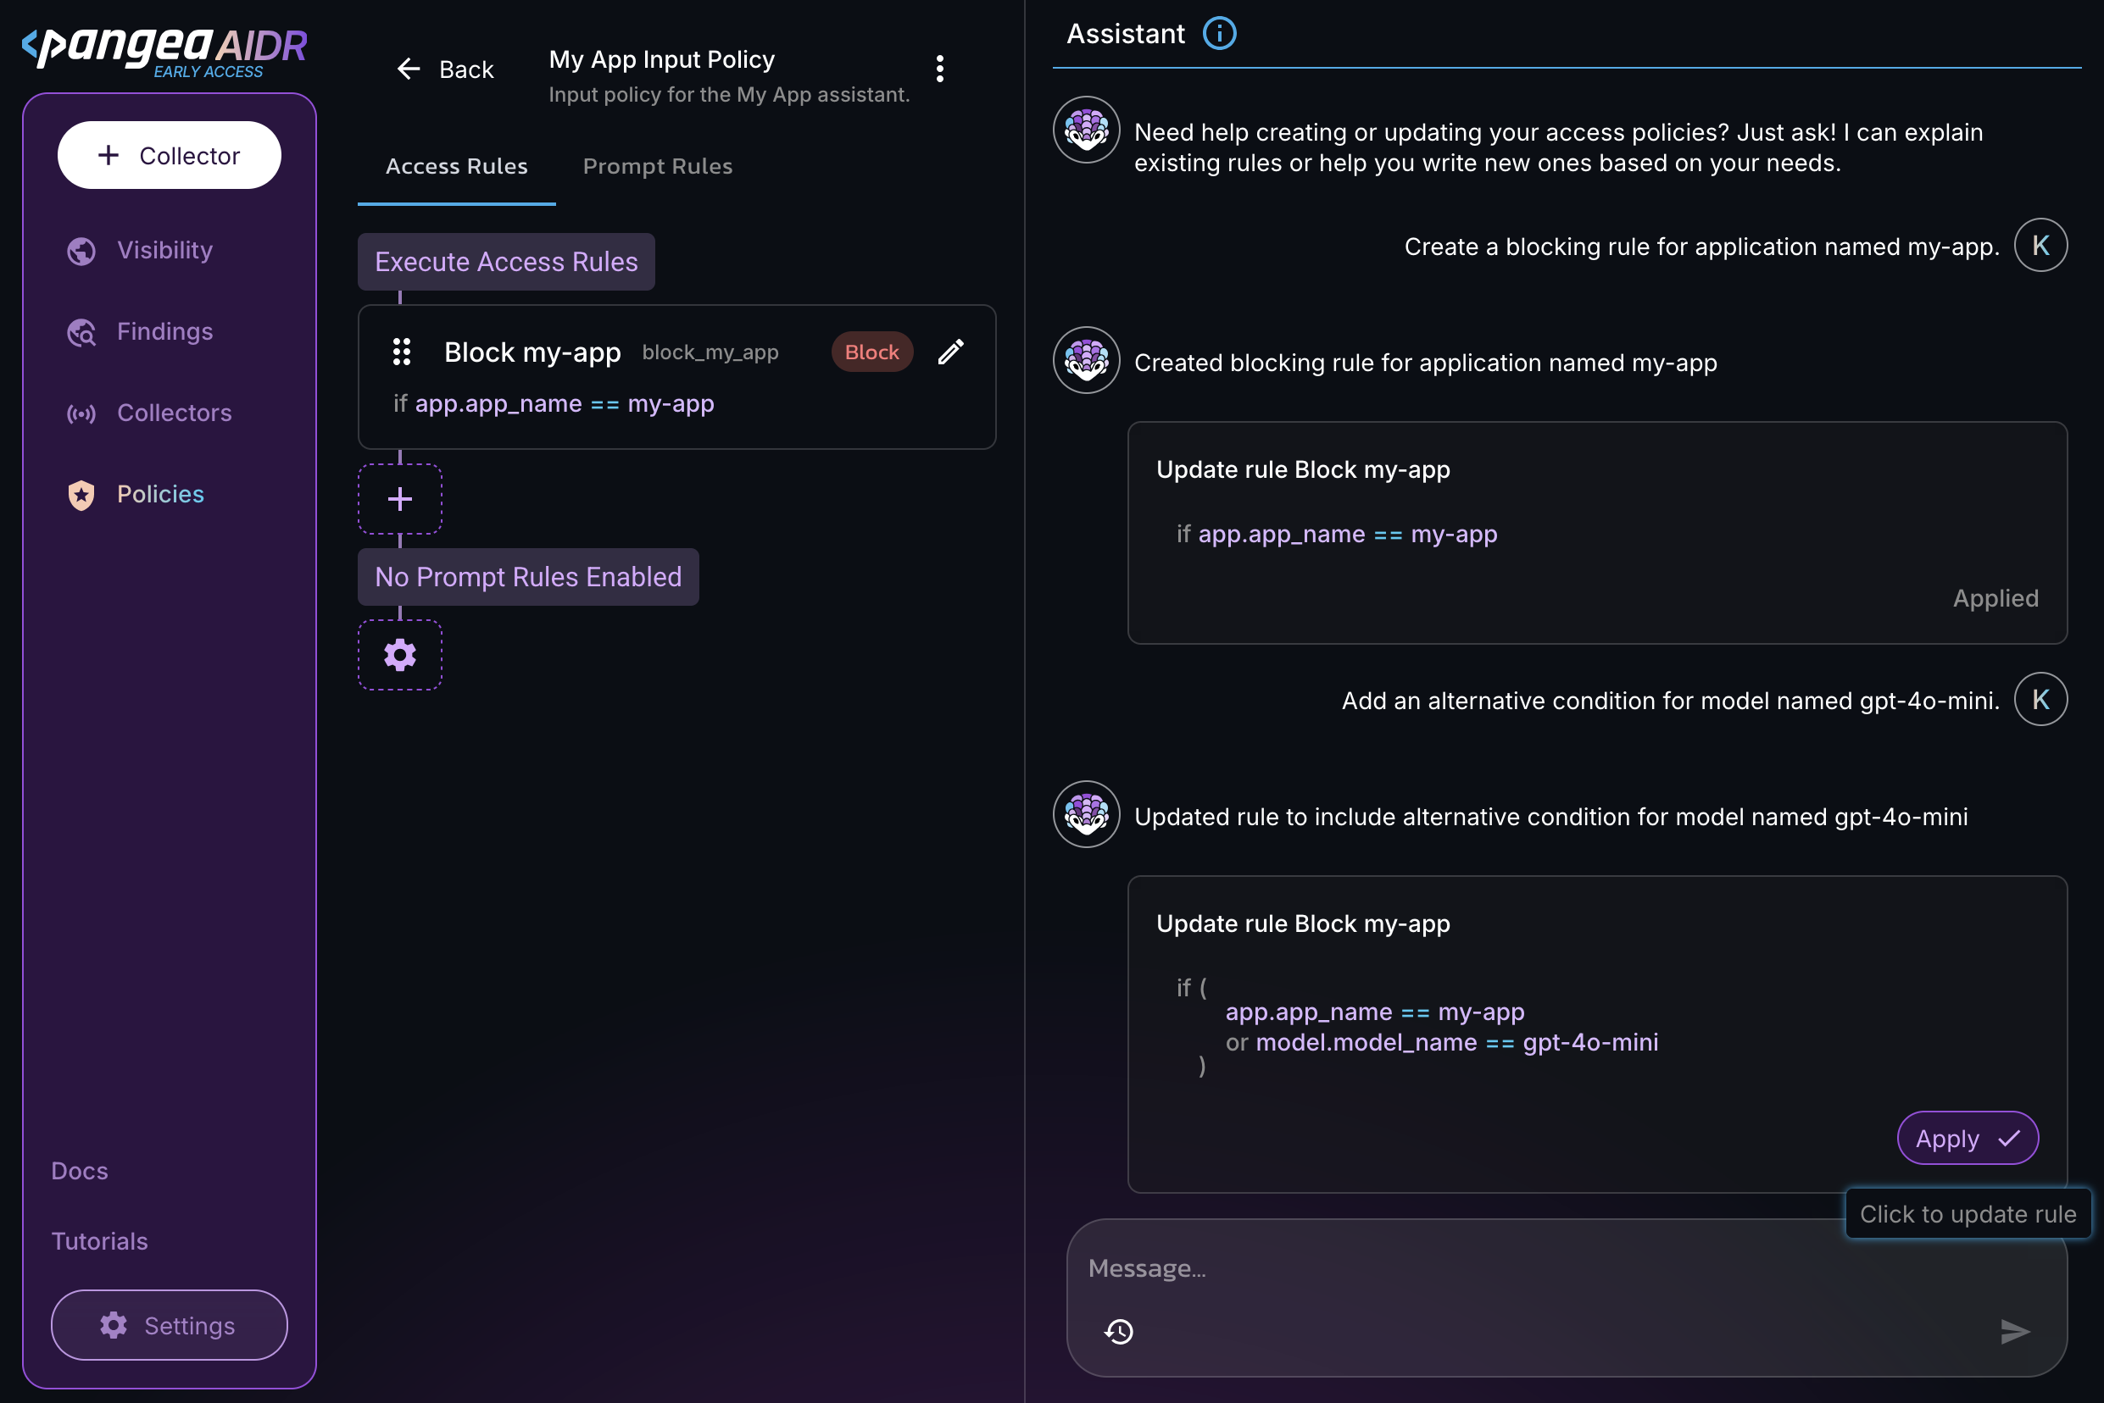
Task: Open Findings in the sidebar
Action: point(164,332)
